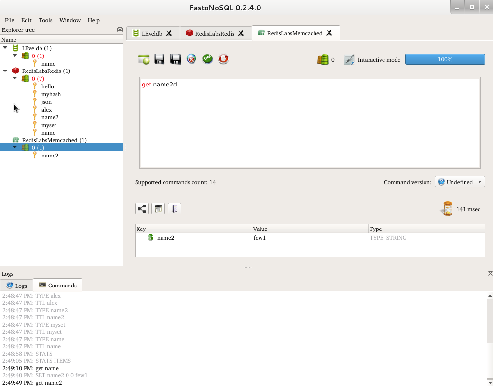Collapse the Memcached database 0 (1) node
Screen dimensions: 493x386
pyautogui.click(x=15, y=147)
